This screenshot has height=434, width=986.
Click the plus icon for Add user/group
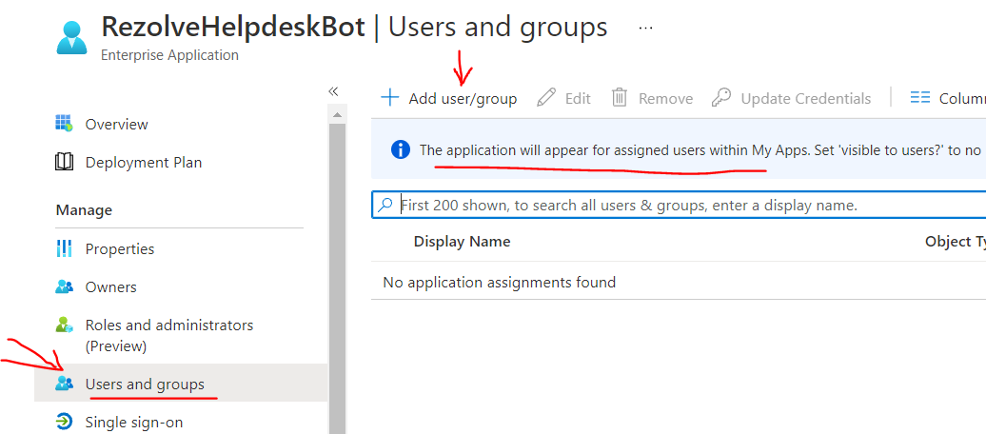pos(390,98)
